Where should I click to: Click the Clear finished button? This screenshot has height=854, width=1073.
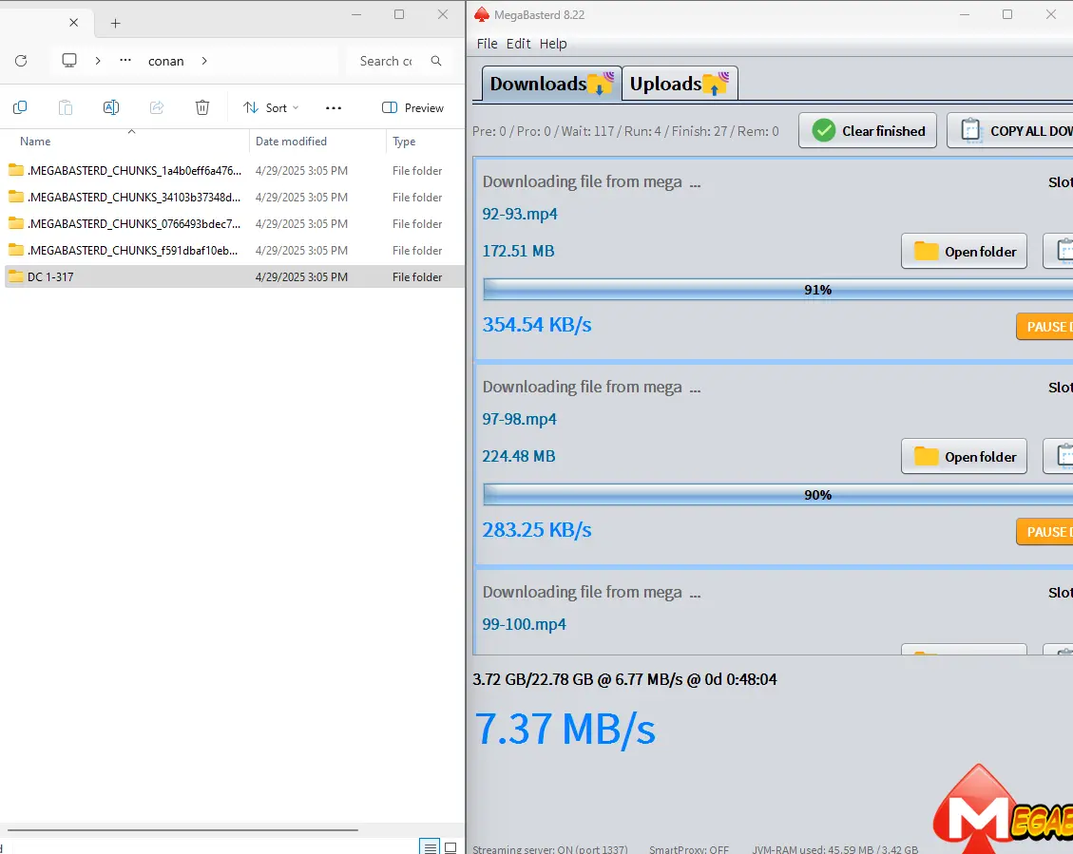point(868,130)
